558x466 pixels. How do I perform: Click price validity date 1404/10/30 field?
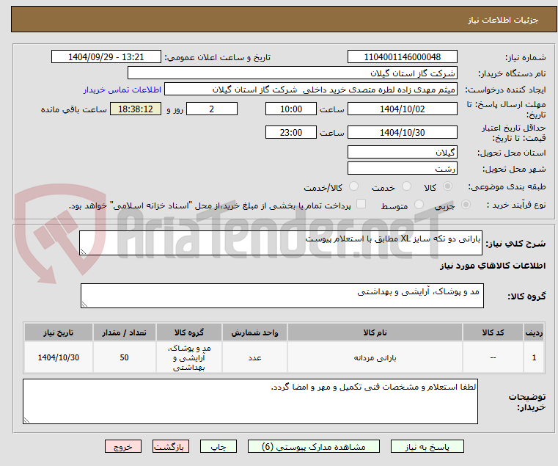[x=402, y=133]
